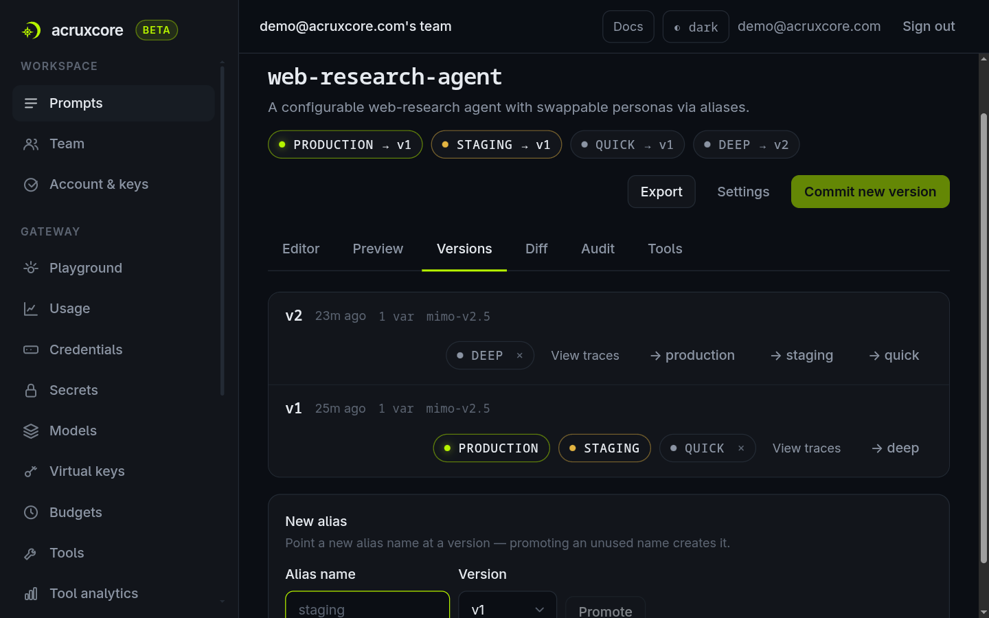Select the Versions tab
Viewport: 989px width, 618px height.
pos(464,249)
